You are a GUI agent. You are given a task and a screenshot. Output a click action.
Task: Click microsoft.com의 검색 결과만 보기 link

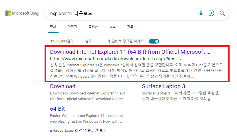[x=78, y=130]
